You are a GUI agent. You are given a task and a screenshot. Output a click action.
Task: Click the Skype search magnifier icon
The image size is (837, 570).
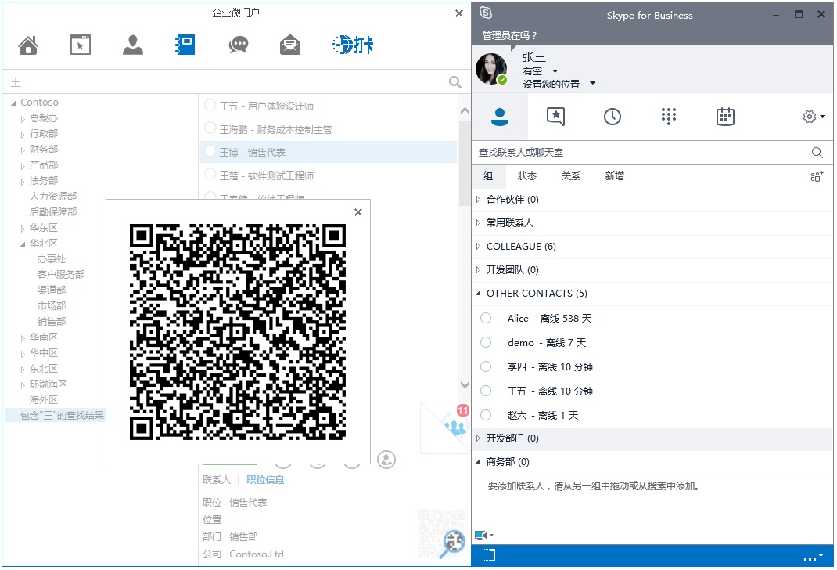817,153
